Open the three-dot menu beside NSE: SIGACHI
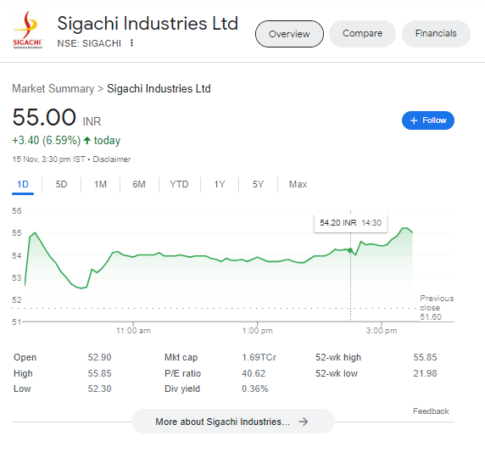 pos(131,43)
